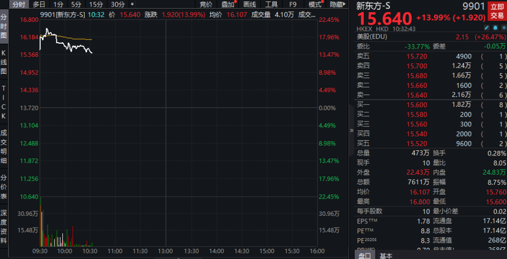Open the more periods dropdown after 30分

coord(132,5)
